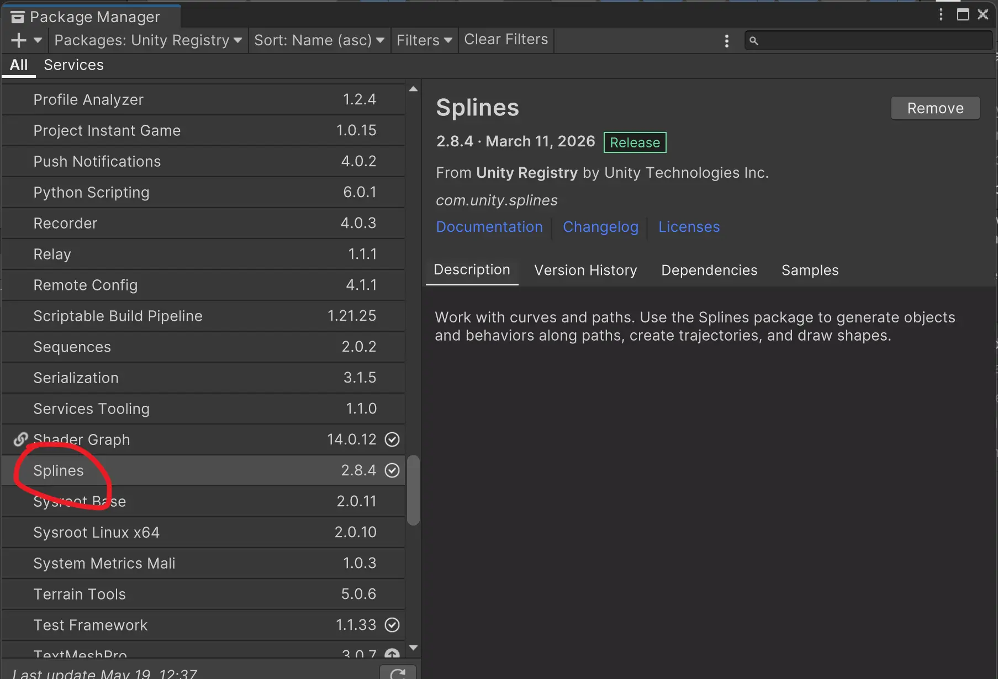Click the add package plus icon

pos(18,40)
